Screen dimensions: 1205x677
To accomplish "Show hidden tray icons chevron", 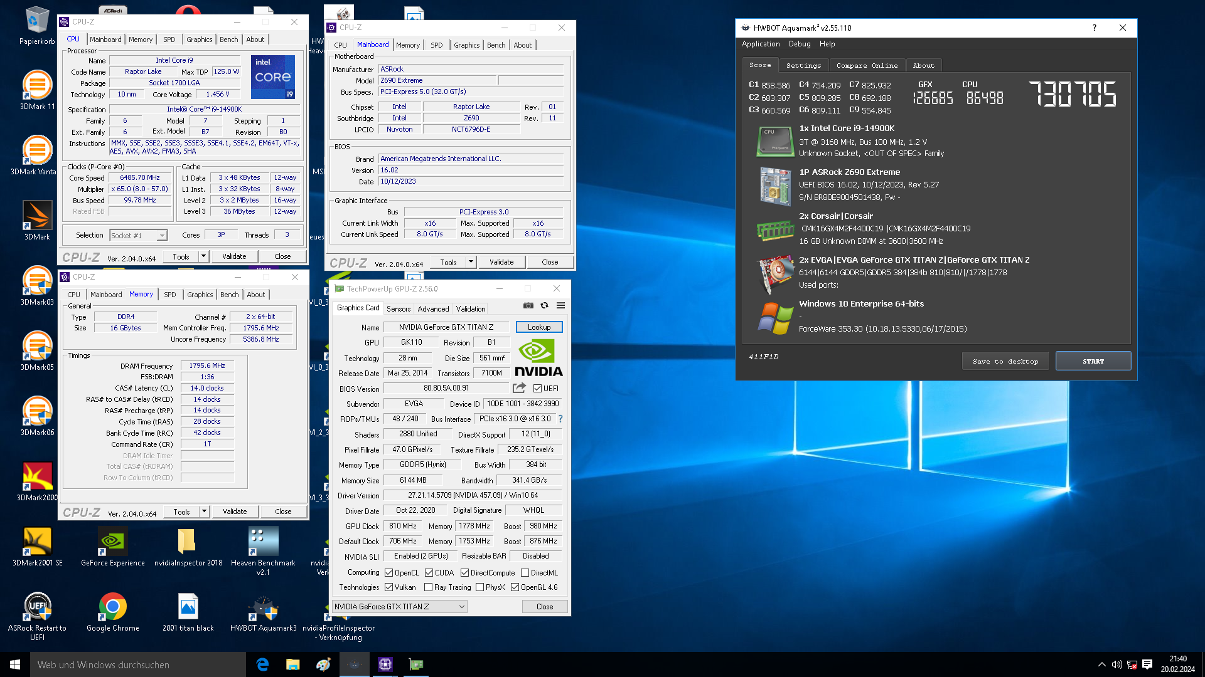I will click(1101, 664).
